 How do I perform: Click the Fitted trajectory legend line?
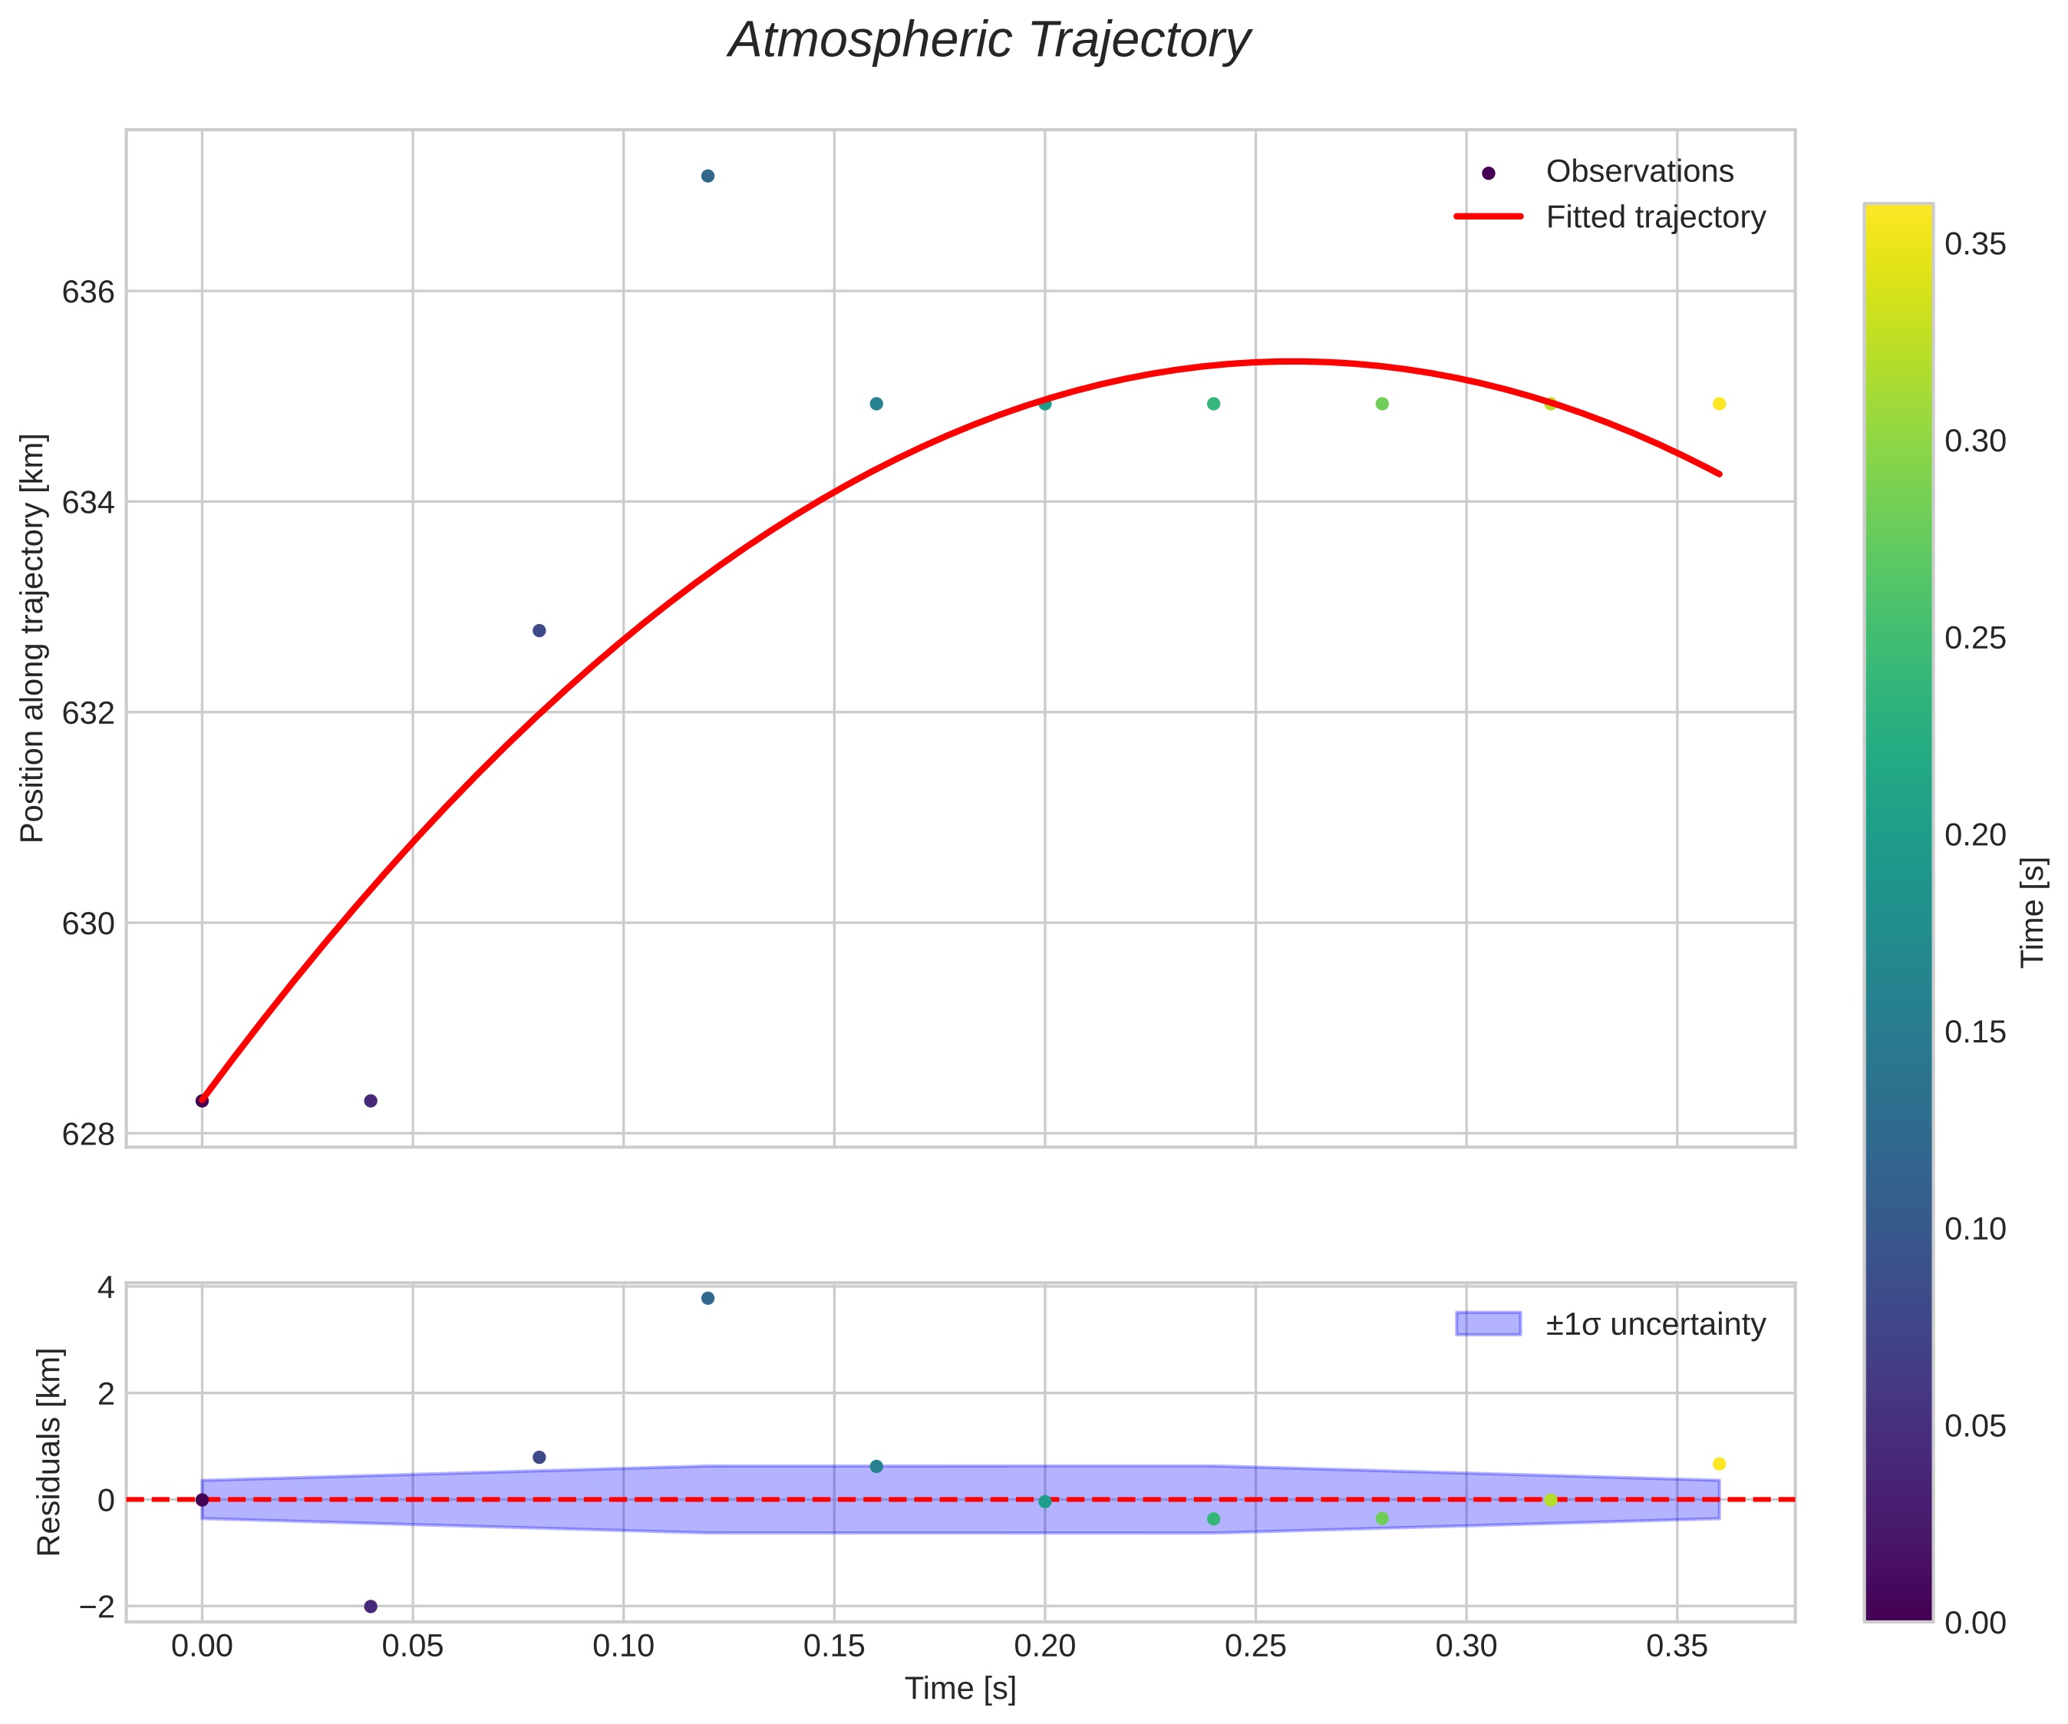pyautogui.click(x=1488, y=216)
